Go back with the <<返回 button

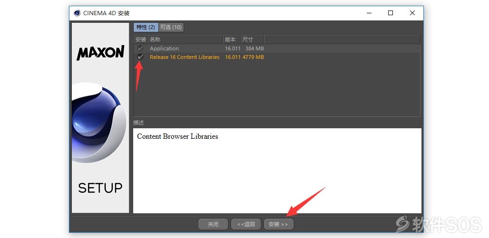tap(246, 224)
